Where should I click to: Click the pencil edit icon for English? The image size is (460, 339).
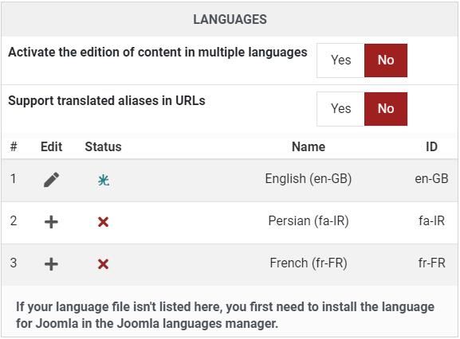click(x=51, y=180)
